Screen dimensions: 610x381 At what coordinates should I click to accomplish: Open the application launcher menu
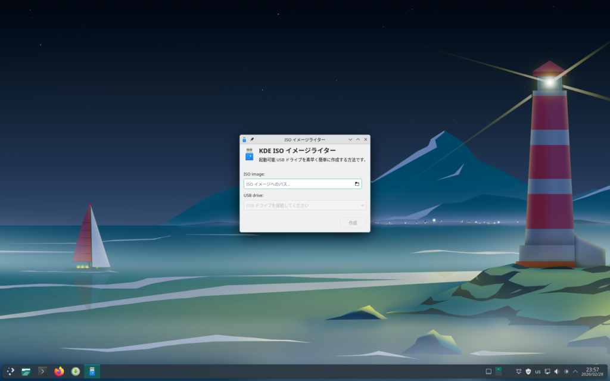(11, 371)
